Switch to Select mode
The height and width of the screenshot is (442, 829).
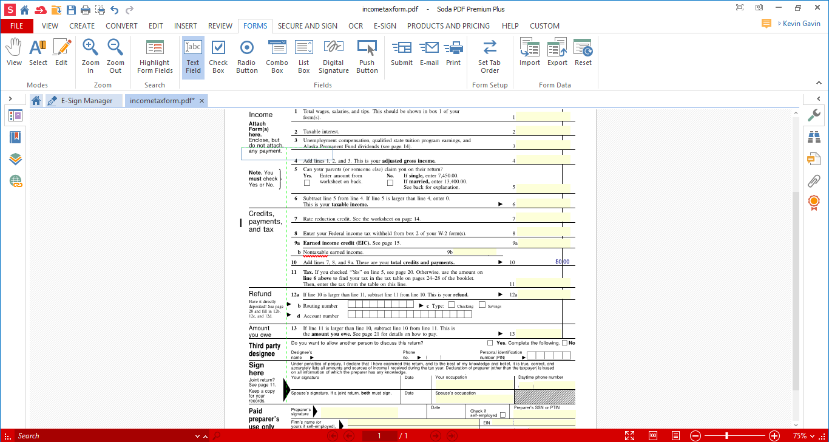click(38, 53)
